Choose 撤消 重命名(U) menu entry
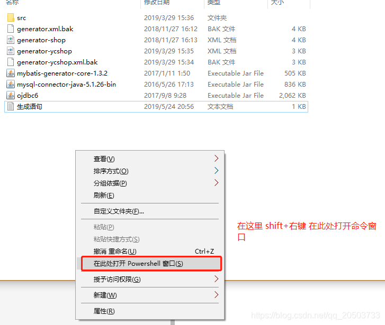 coord(150,251)
